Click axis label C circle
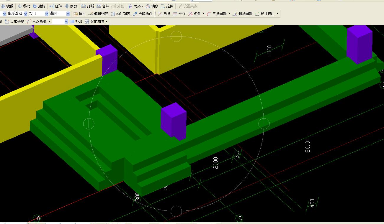The width and height of the screenshot is (384, 224). pyautogui.click(x=240, y=218)
